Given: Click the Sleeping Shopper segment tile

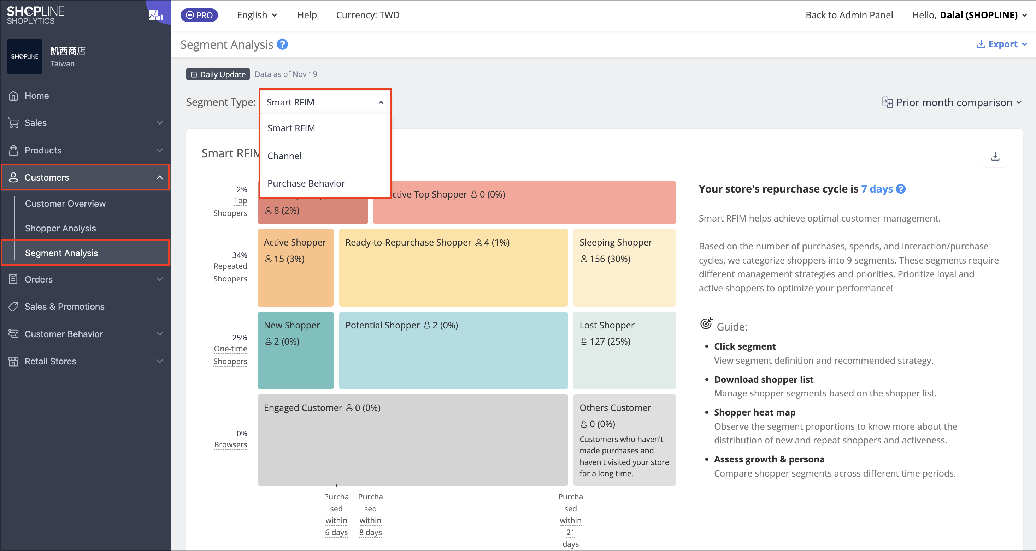Looking at the screenshot, I should pos(624,267).
